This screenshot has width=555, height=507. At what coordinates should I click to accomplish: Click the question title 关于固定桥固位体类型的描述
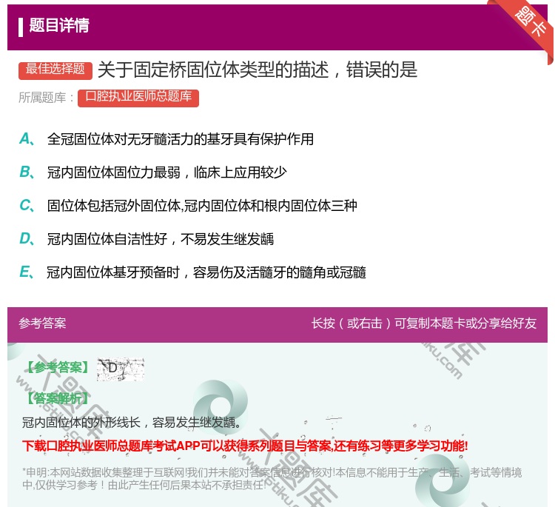(x=258, y=70)
